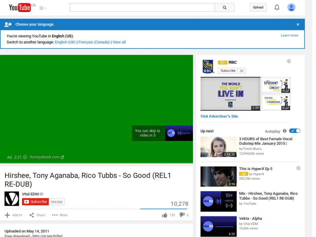View all language options
The width and height of the screenshot is (316, 237).
[x=119, y=42]
